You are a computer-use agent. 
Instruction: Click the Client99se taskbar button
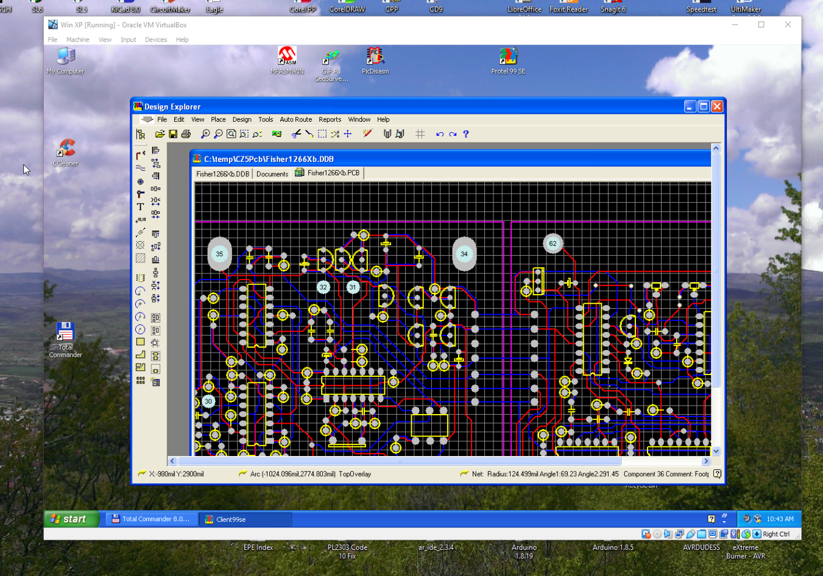(246, 519)
